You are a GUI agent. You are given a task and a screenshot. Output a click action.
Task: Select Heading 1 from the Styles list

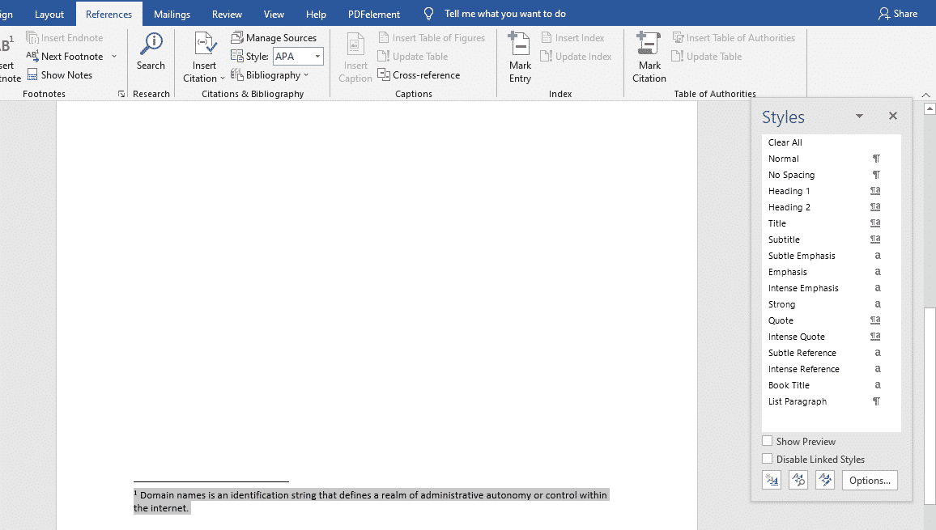pyautogui.click(x=789, y=190)
